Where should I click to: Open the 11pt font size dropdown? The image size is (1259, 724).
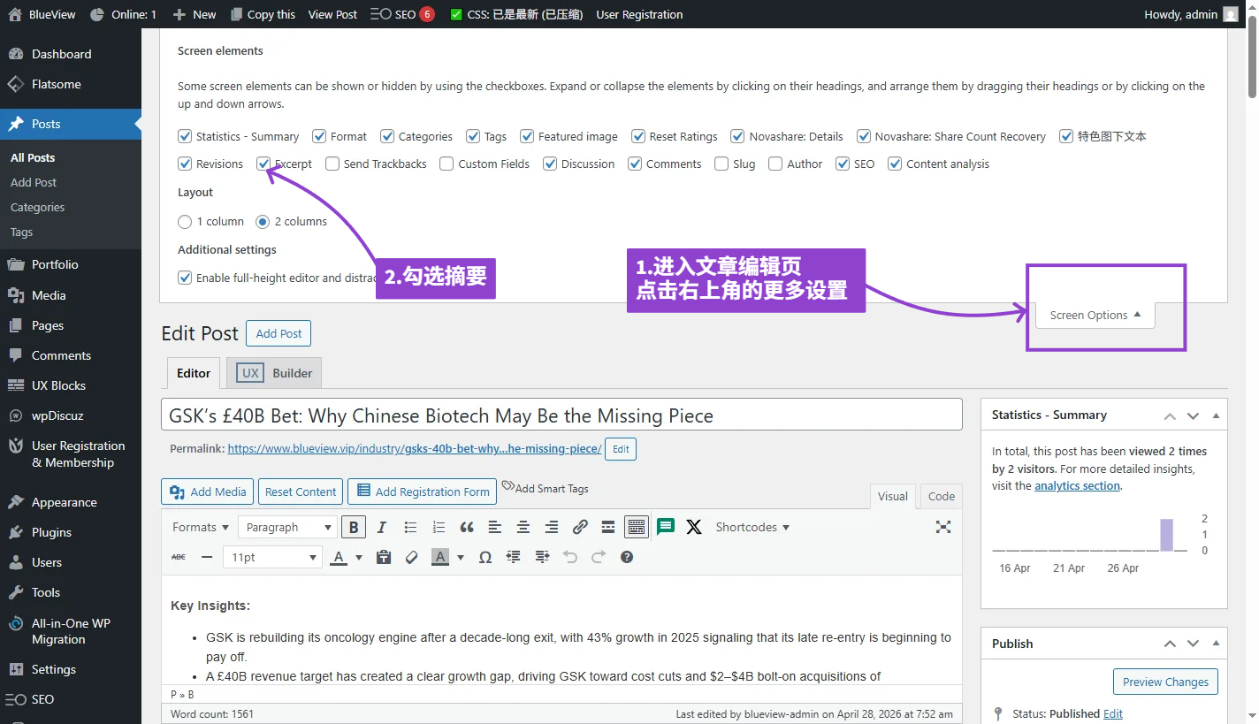pos(272,557)
